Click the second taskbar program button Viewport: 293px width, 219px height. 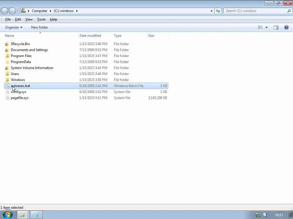point(36,215)
